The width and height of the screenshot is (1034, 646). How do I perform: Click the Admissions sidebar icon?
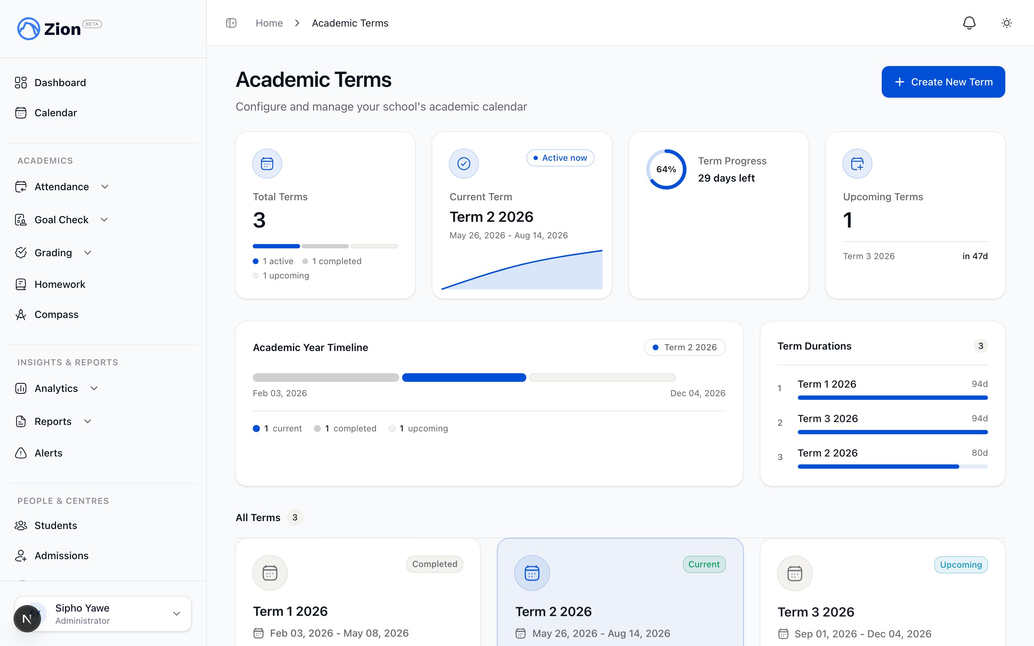(x=20, y=556)
